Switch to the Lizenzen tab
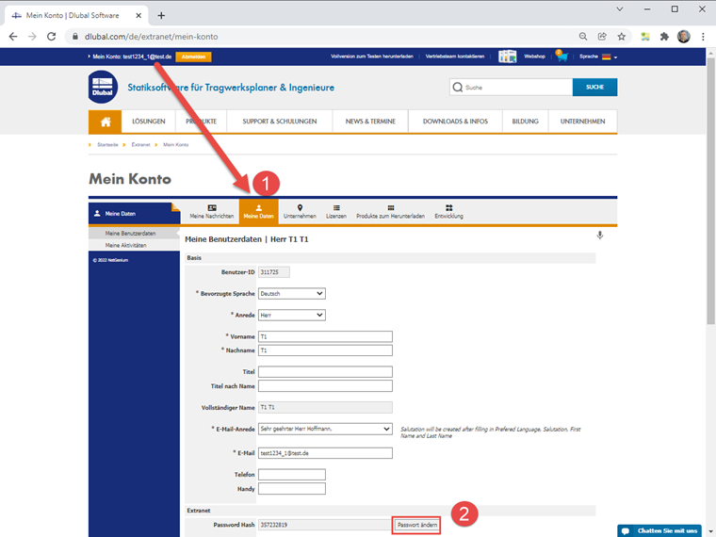Image resolution: width=716 pixels, height=537 pixels. pos(336,212)
